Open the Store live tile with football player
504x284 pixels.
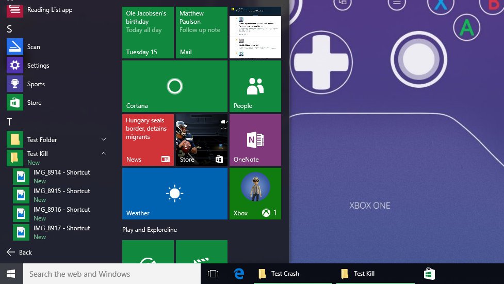tap(202, 140)
